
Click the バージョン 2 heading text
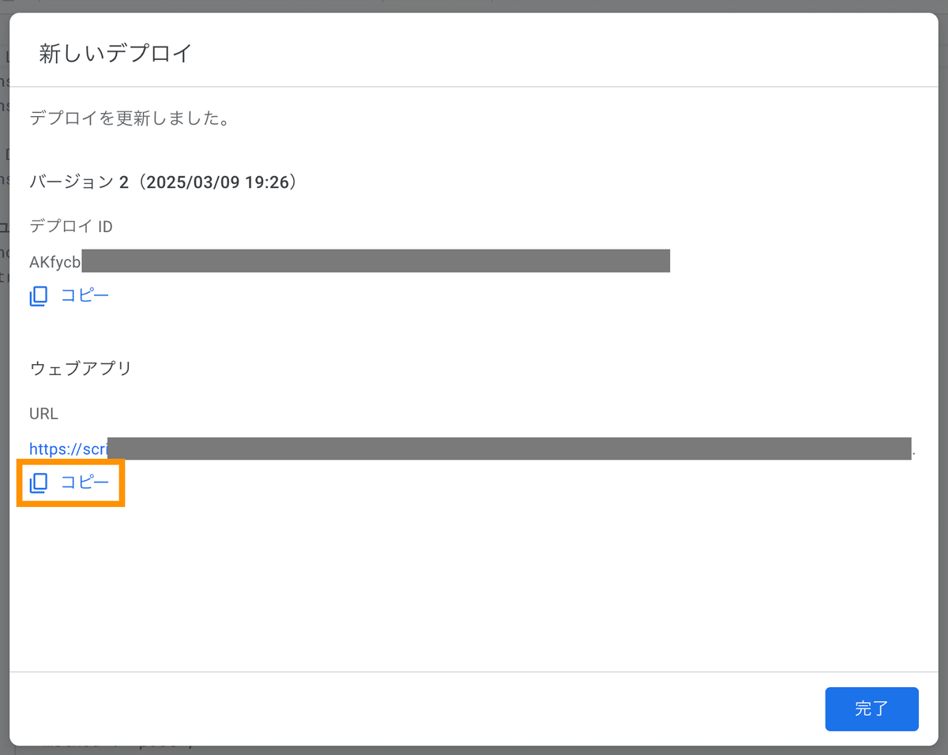click(162, 182)
